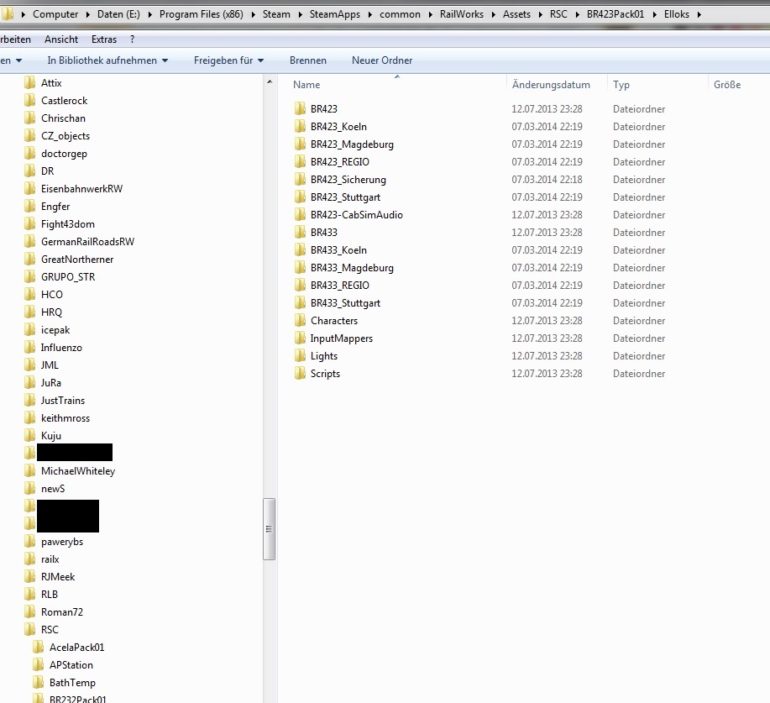770x703 pixels.
Task: Select the BR423-CabSimAudio folder icon
Action: (x=300, y=215)
